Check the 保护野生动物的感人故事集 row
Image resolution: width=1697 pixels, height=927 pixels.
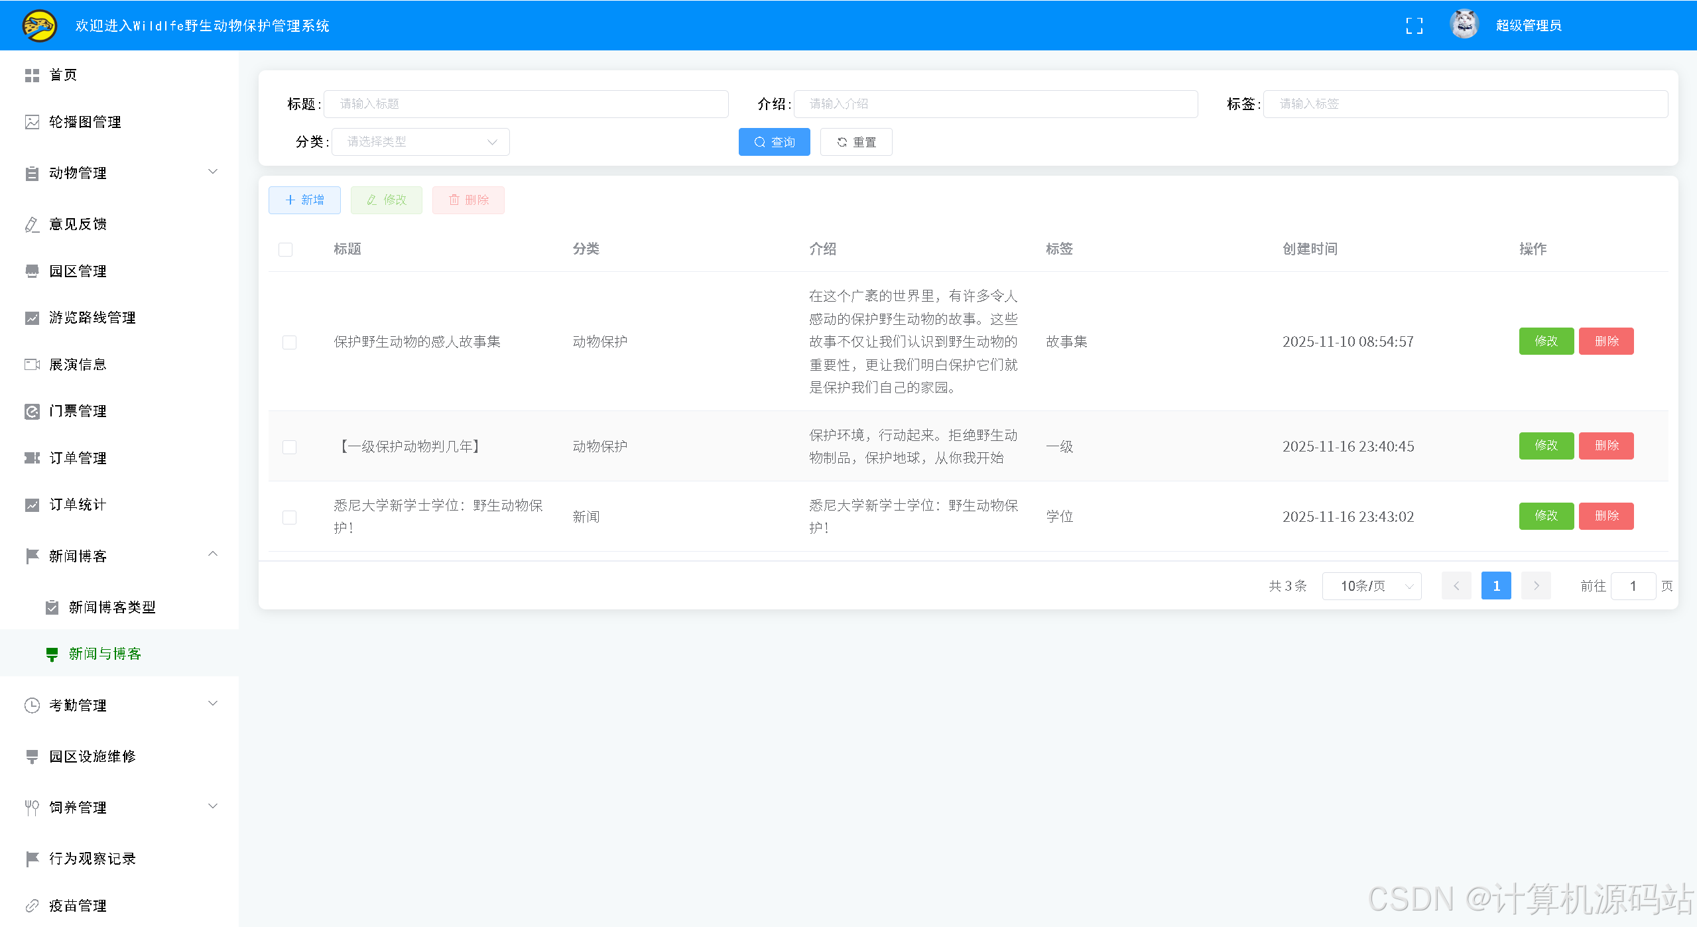pyautogui.click(x=289, y=342)
